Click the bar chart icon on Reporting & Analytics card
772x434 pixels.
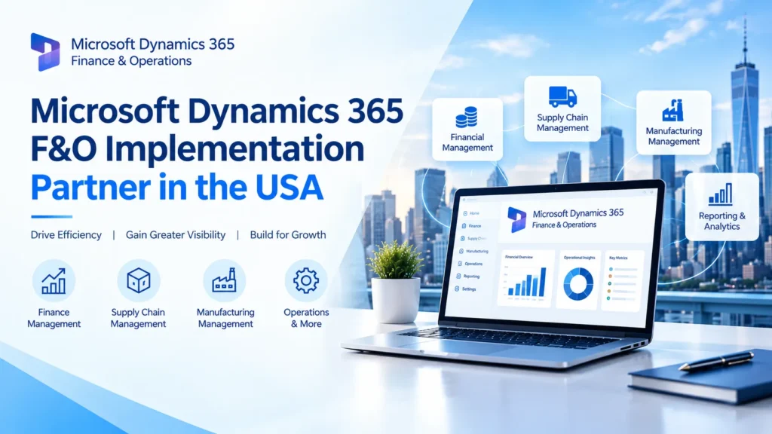click(720, 194)
